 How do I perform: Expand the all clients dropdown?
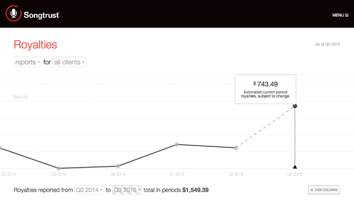tap(70, 62)
